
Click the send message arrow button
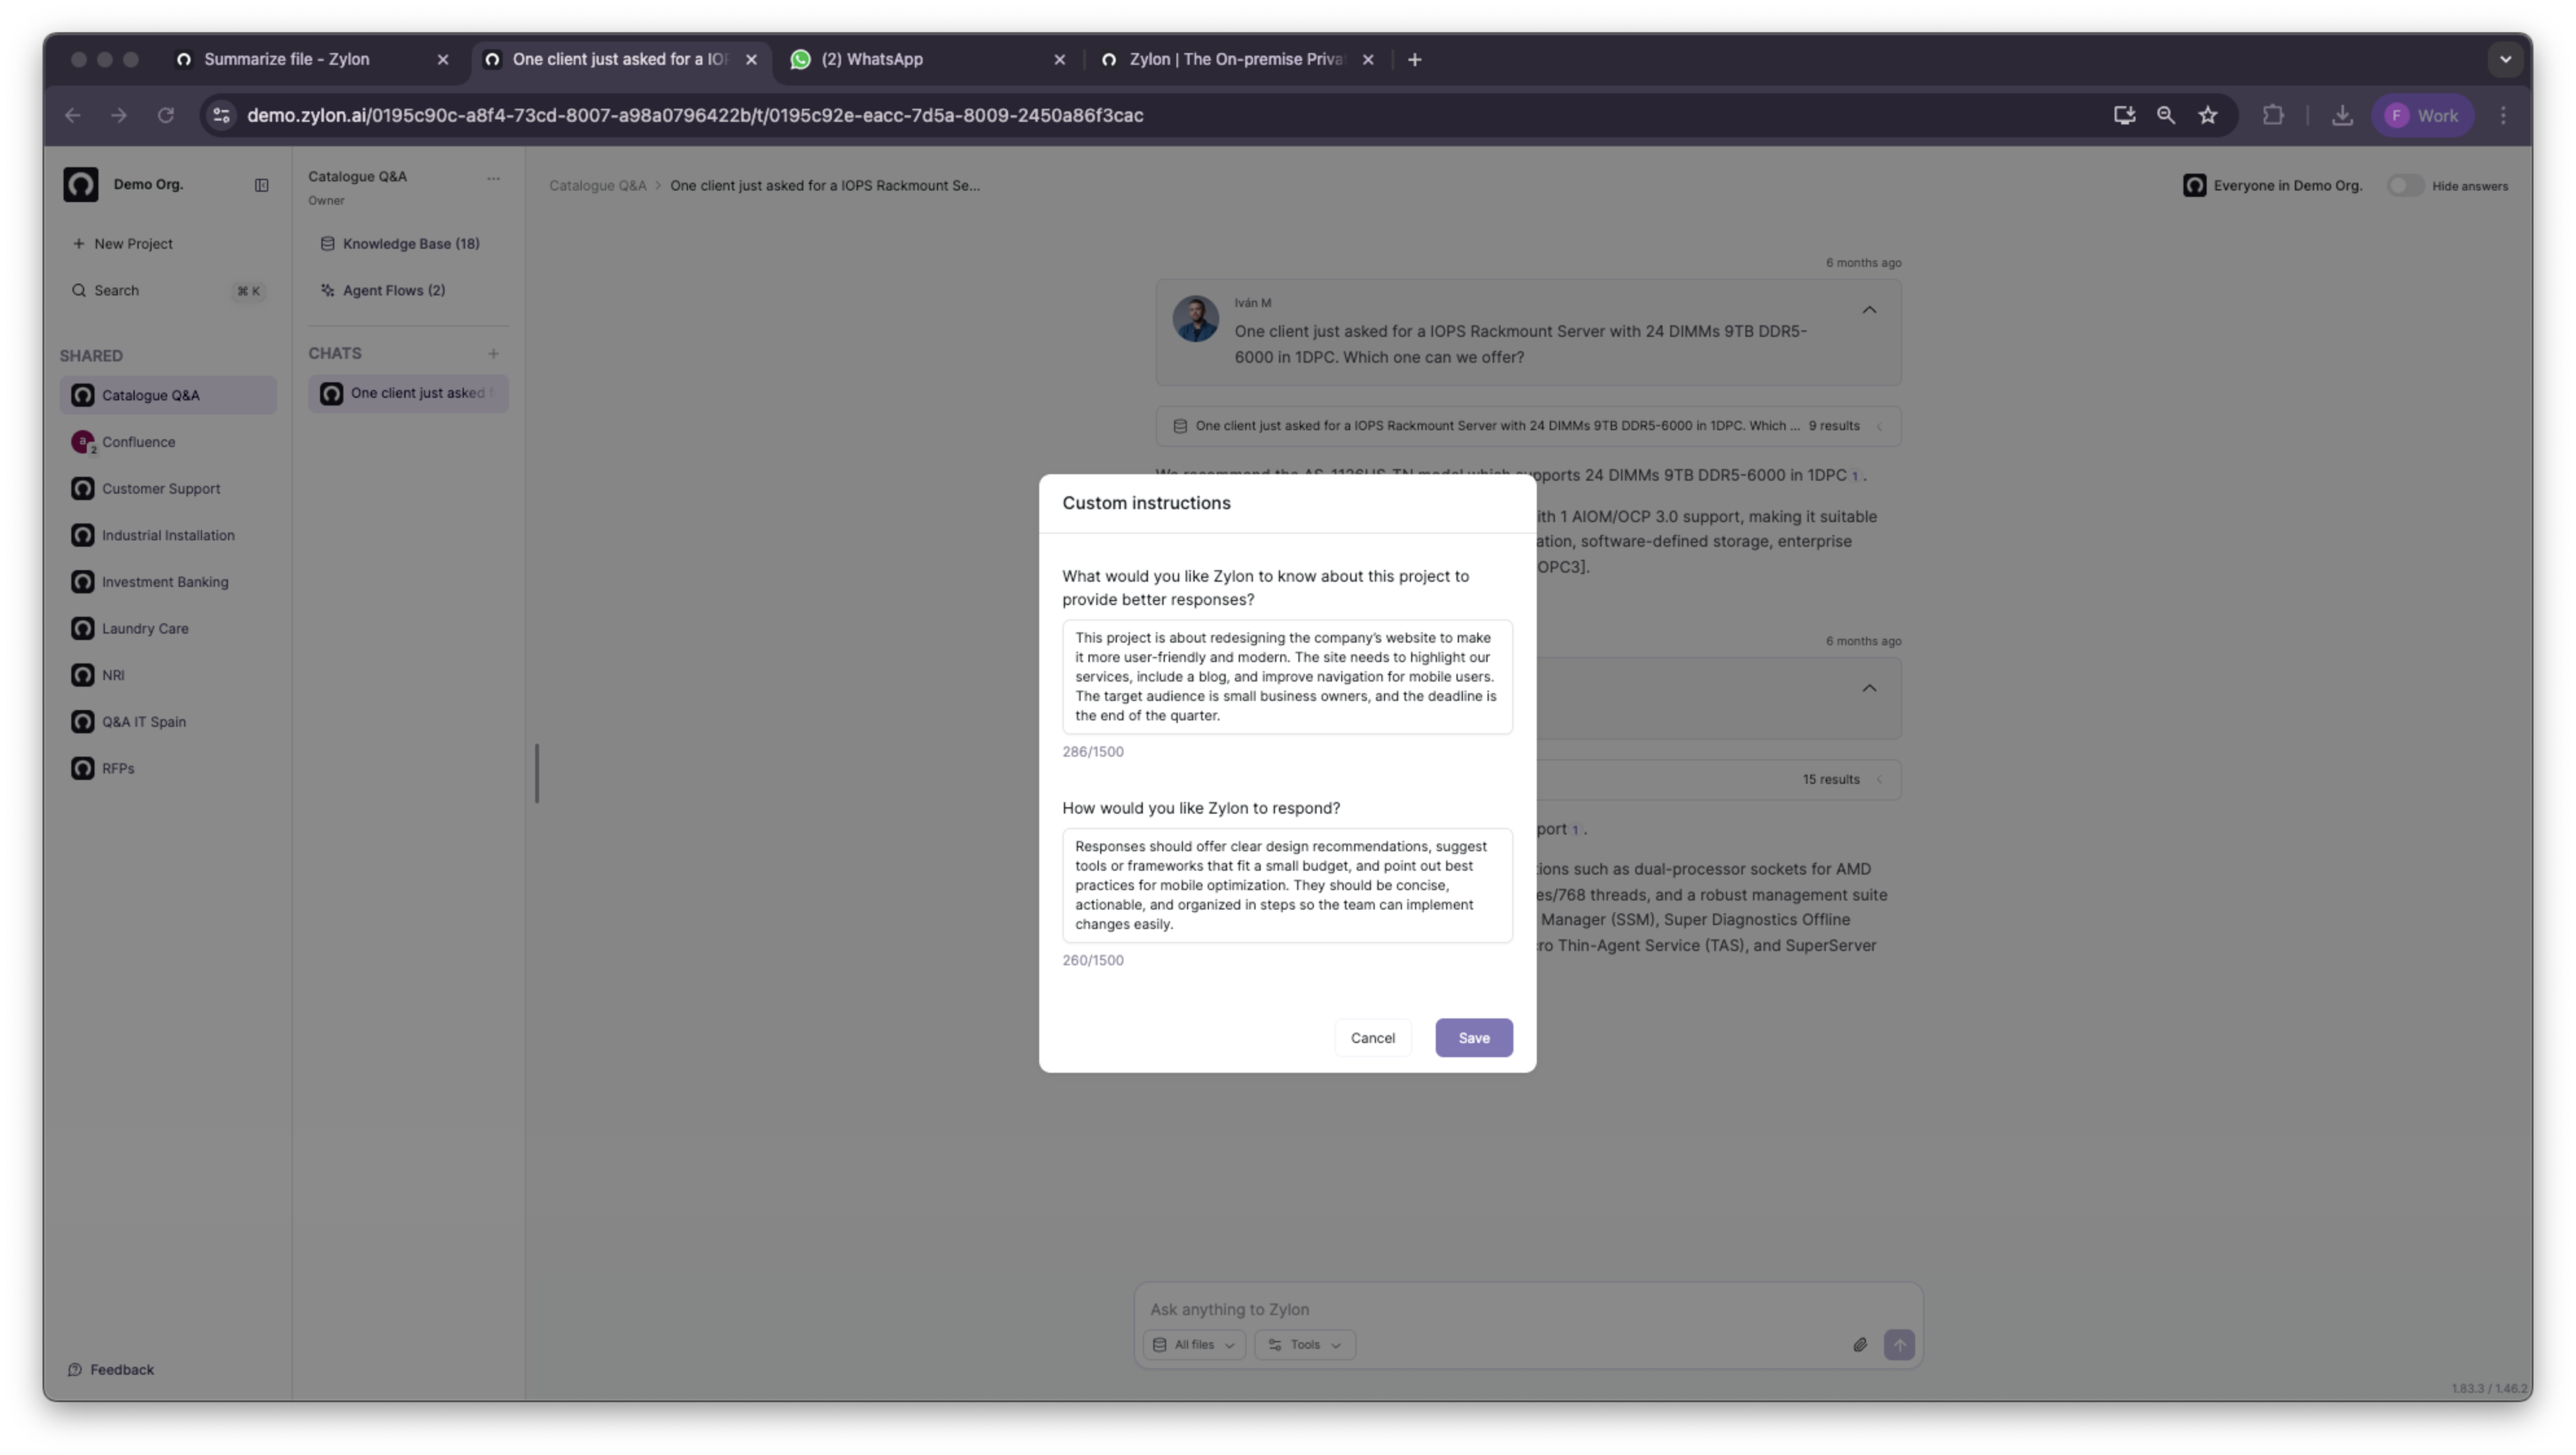1898,1345
